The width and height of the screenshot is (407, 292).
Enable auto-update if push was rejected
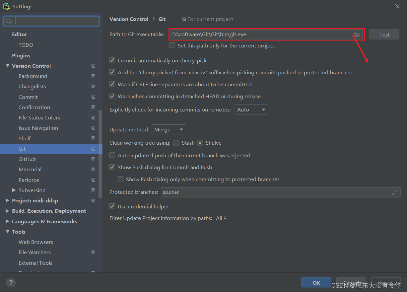(x=112, y=155)
